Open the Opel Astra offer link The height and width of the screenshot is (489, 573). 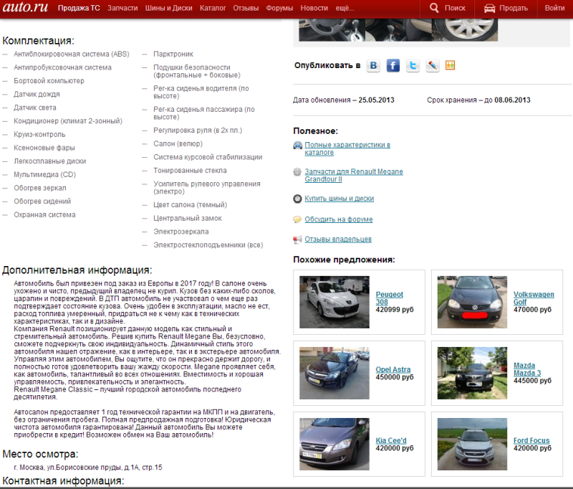[x=393, y=369]
